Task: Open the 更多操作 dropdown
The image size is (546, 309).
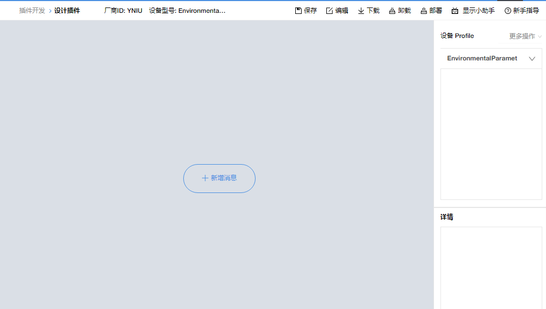Action: pyautogui.click(x=523, y=36)
